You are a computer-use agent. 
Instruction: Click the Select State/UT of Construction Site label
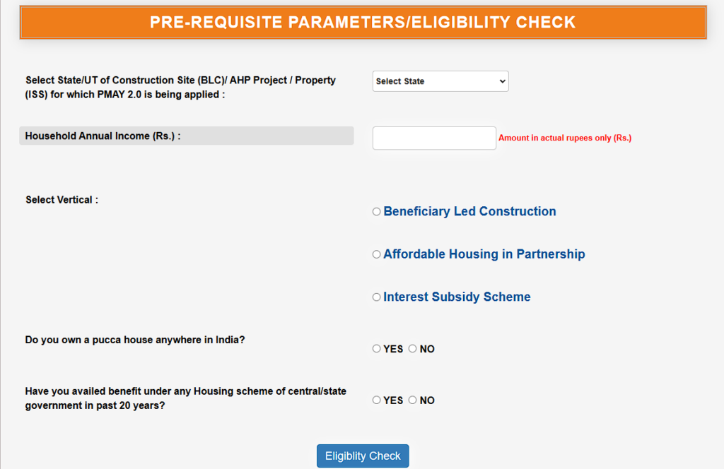point(180,87)
